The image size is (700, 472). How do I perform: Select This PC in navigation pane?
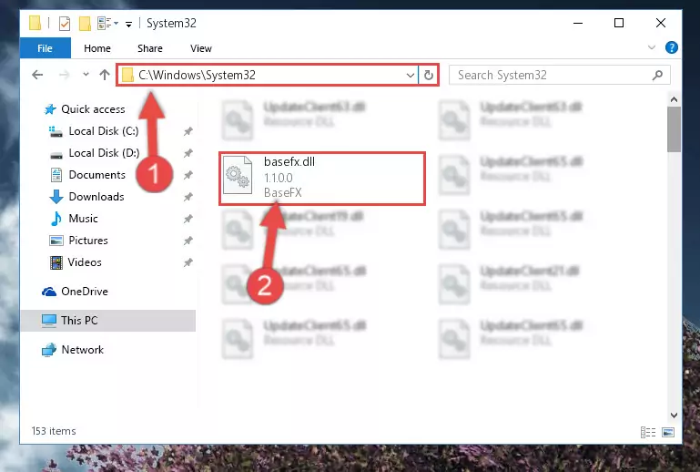tap(107, 321)
